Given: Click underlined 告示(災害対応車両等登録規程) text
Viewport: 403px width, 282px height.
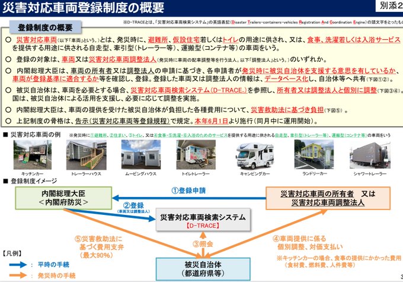Looking at the screenshot, I should [x=122, y=121].
